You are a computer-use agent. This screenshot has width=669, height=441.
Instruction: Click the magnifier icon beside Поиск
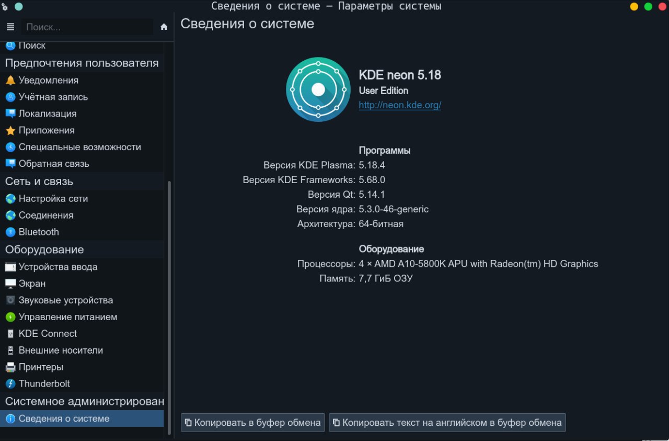pyautogui.click(x=10, y=46)
